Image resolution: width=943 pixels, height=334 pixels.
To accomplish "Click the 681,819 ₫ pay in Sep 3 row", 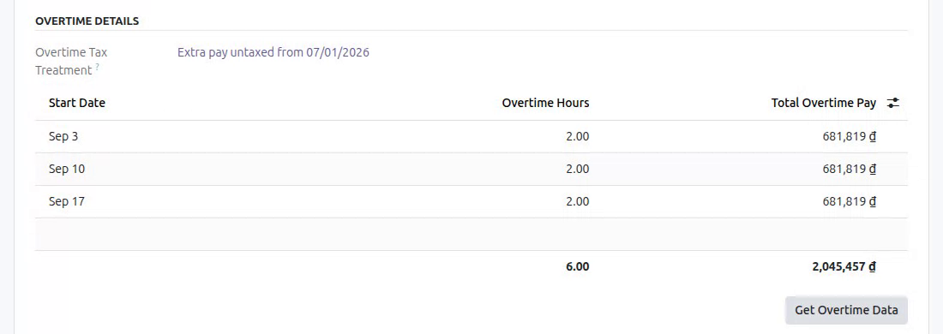I will pyautogui.click(x=850, y=136).
